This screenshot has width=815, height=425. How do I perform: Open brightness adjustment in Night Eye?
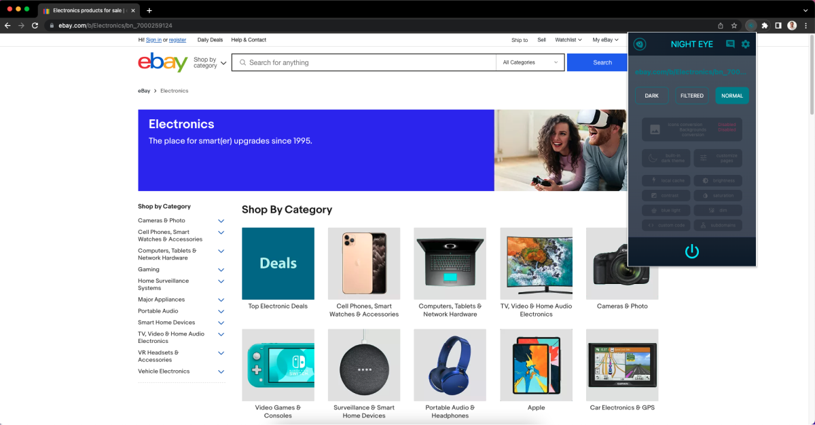pos(718,181)
